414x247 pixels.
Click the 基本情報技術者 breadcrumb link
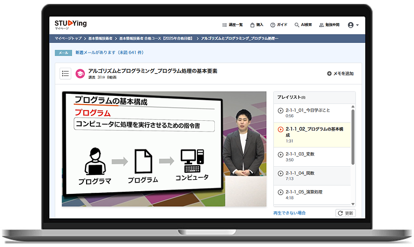(x=100, y=39)
